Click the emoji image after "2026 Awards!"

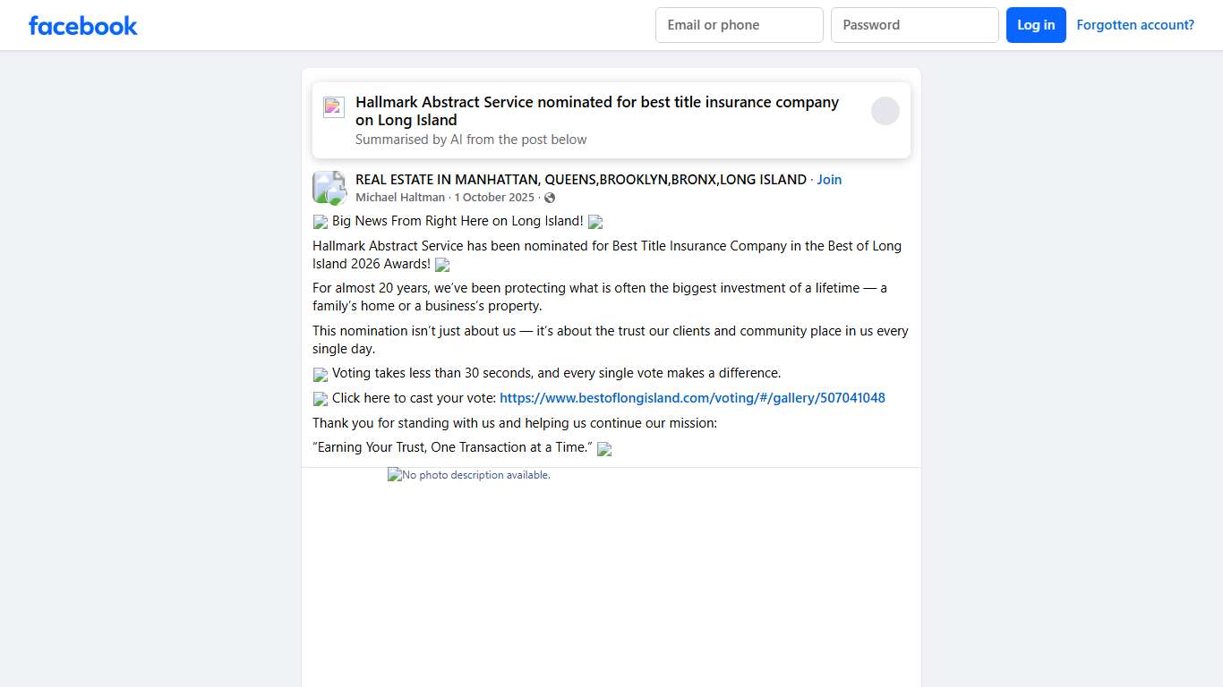tap(442, 265)
